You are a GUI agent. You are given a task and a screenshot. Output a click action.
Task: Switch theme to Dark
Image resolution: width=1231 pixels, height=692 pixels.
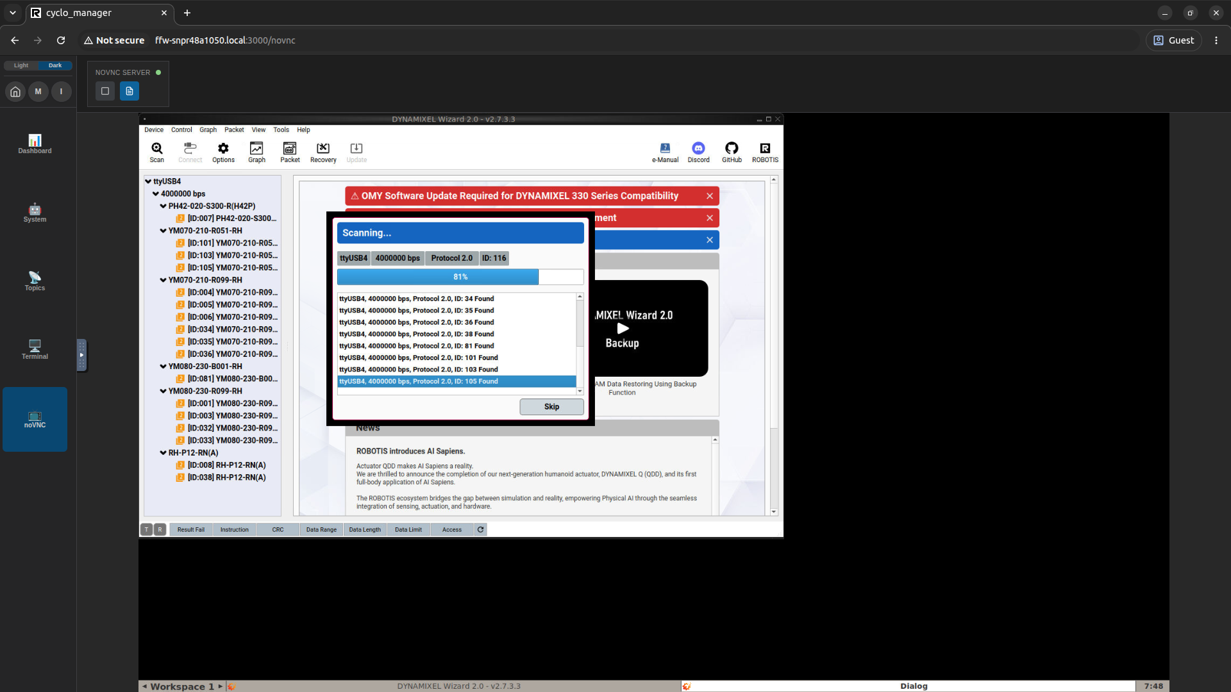55,65
